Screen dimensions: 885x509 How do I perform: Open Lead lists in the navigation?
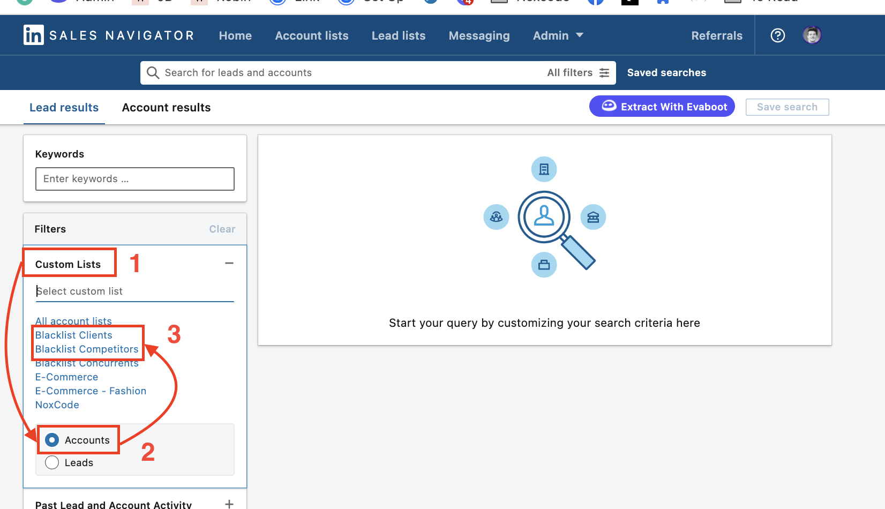pos(399,35)
